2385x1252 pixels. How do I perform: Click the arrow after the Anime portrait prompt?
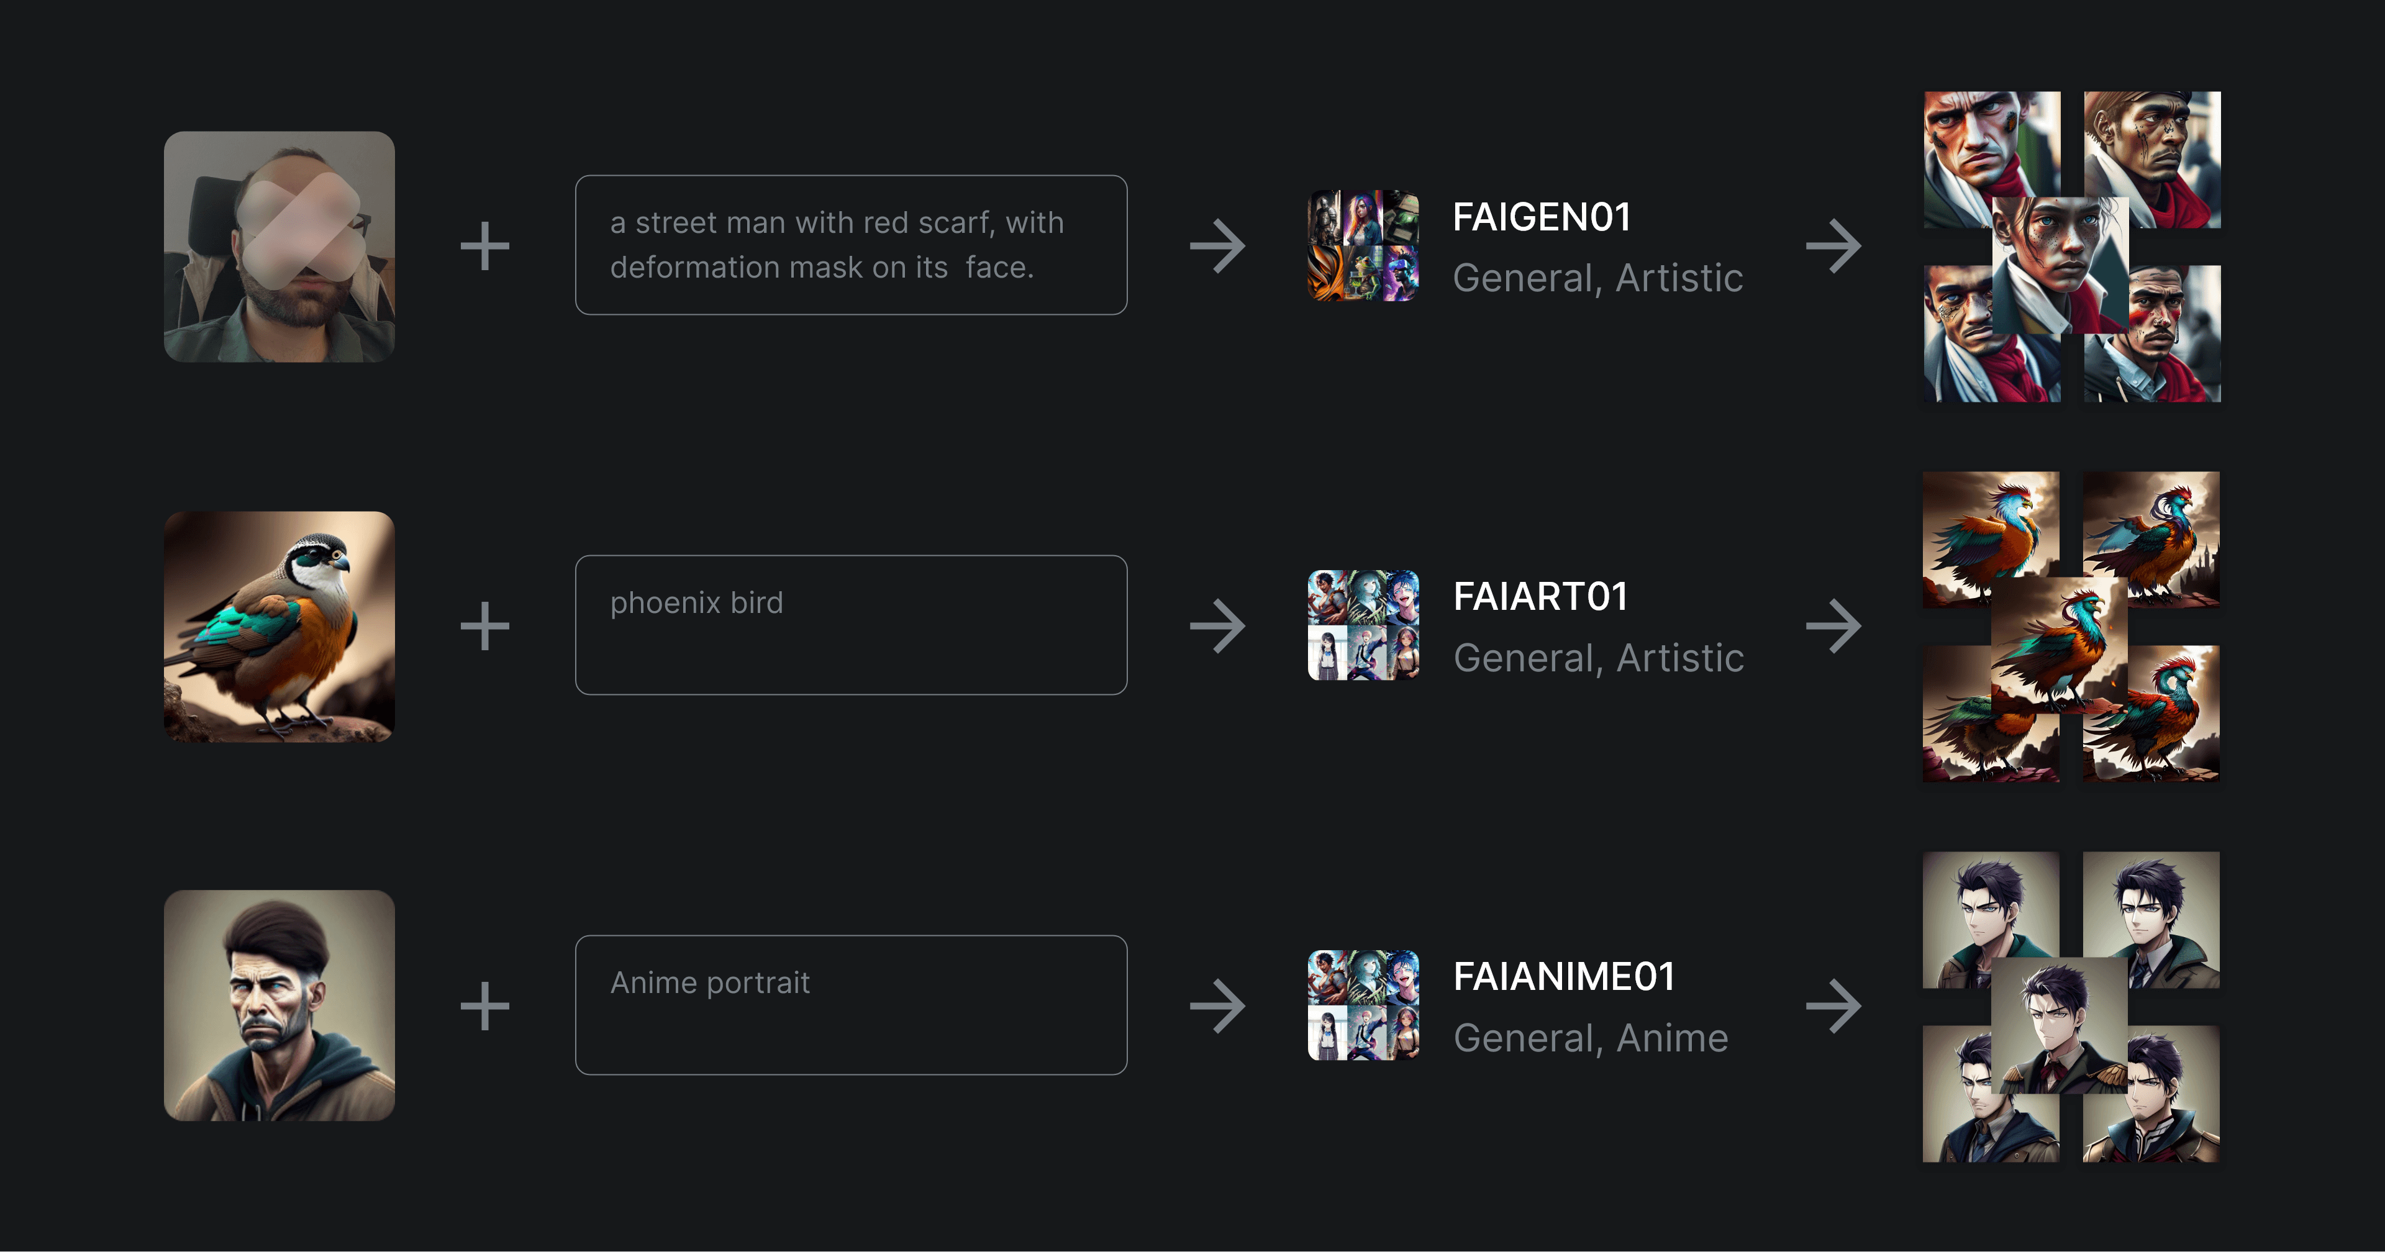point(1217,1005)
